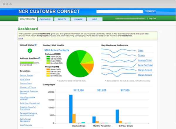Click the '0 Unscrubbed' text

tap(26, 65)
